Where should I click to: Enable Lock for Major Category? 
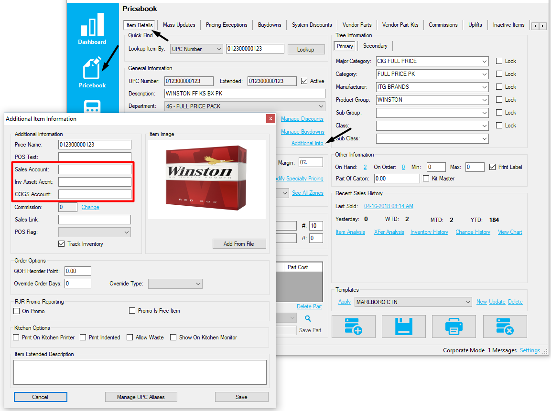[499, 61]
